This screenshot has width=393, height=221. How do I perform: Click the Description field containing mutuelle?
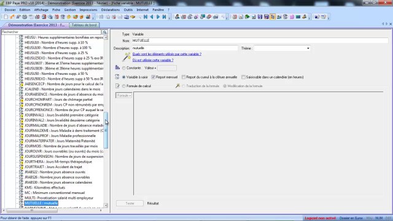tap(185, 48)
